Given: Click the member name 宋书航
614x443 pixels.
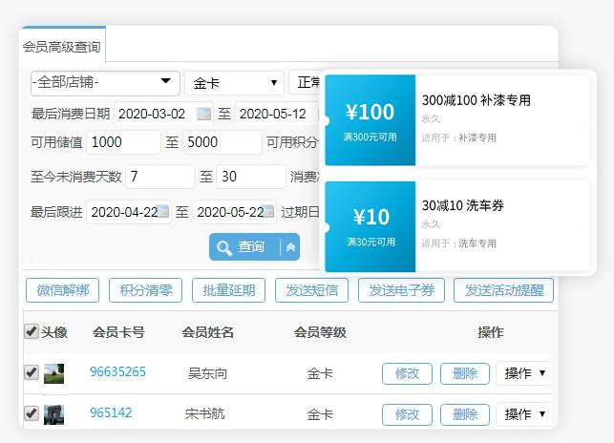Looking at the screenshot, I should (x=204, y=414).
